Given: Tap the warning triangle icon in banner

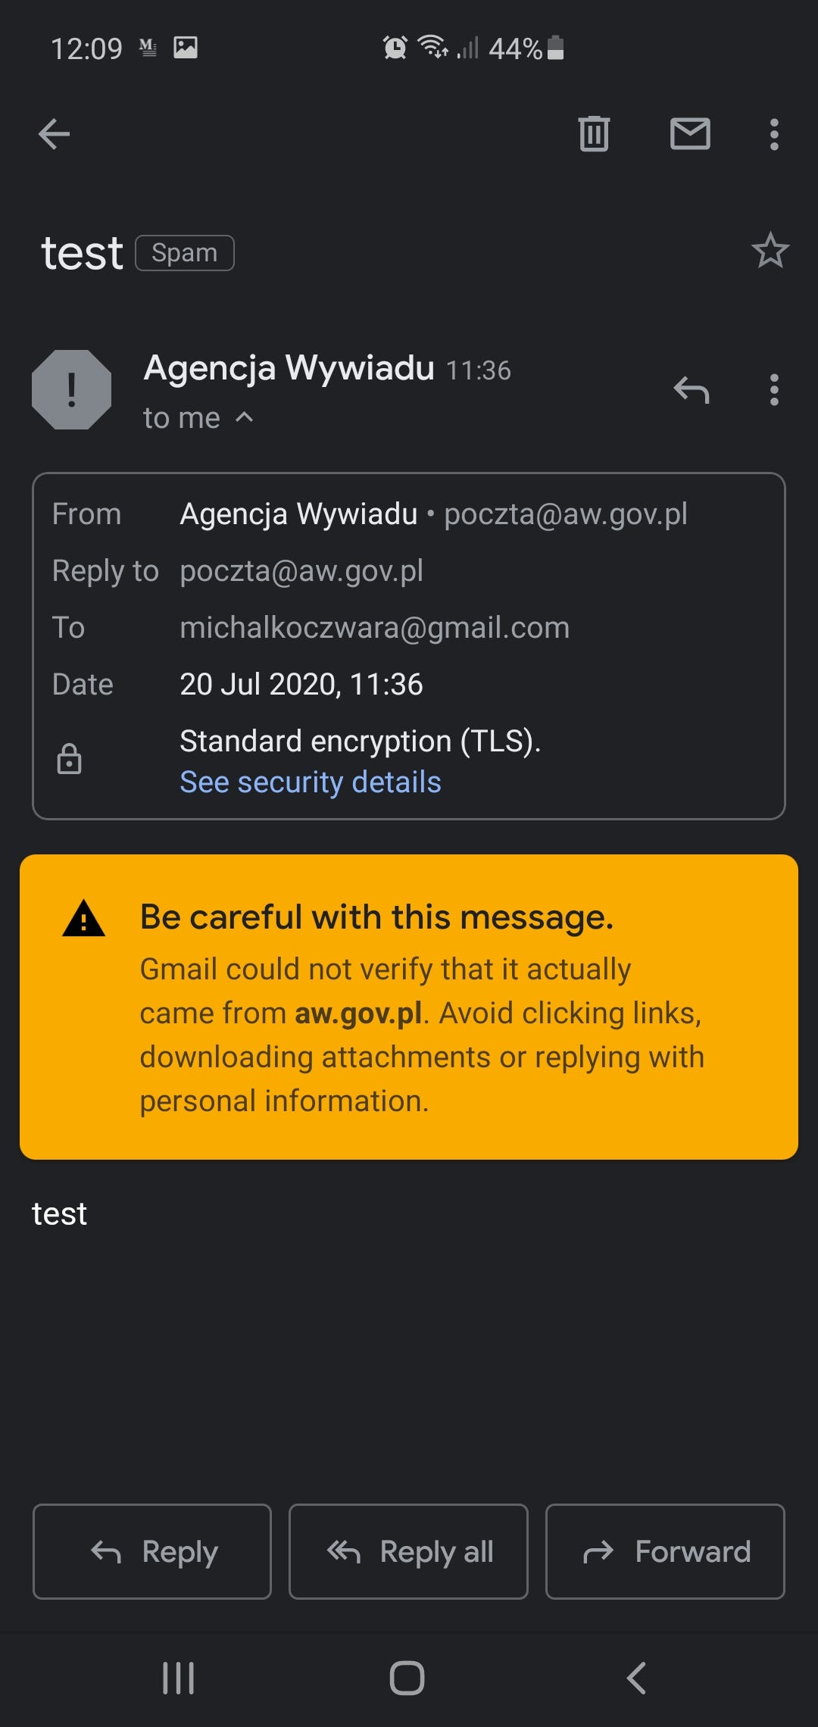Looking at the screenshot, I should [83, 919].
